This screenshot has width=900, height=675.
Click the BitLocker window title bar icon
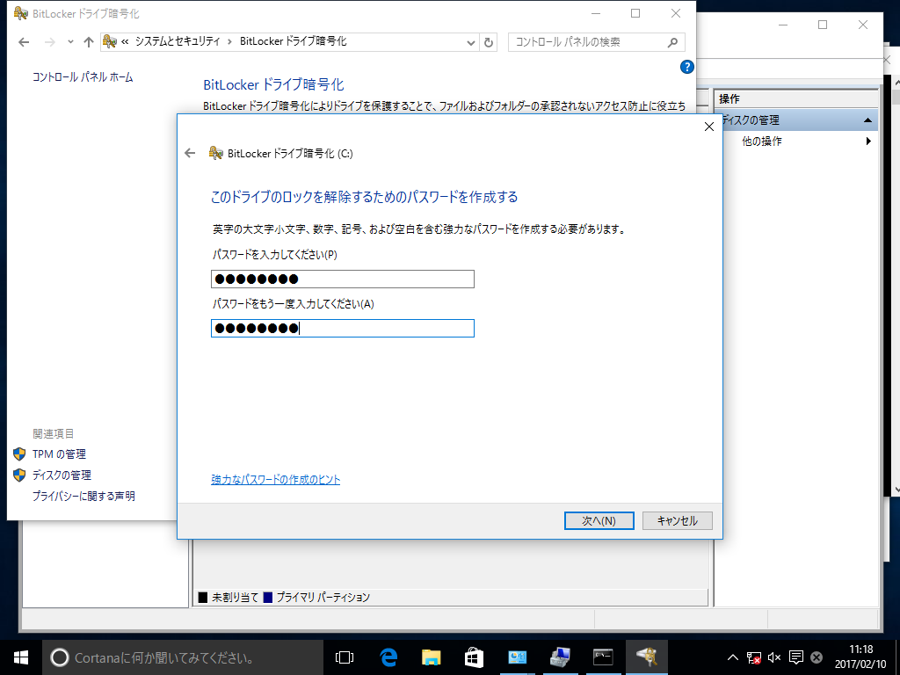click(21, 13)
